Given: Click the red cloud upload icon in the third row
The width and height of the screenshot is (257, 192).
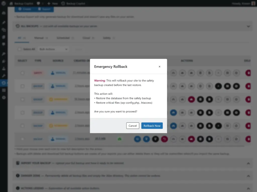Looking at the screenshot, I should point(191,99).
